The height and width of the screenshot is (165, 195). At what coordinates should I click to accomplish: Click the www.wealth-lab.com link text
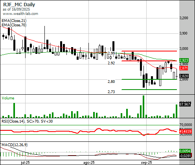(x=20, y=14)
